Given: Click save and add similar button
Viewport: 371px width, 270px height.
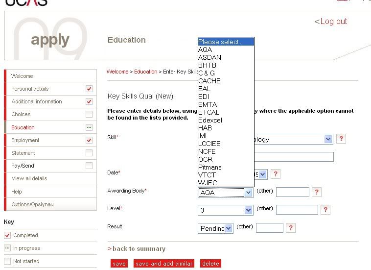Looking at the screenshot, I should [x=164, y=264].
